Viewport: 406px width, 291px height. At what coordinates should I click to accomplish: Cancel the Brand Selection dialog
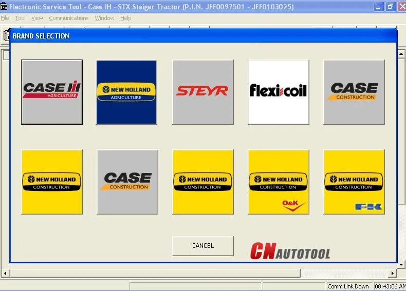click(x=202, y=246)
